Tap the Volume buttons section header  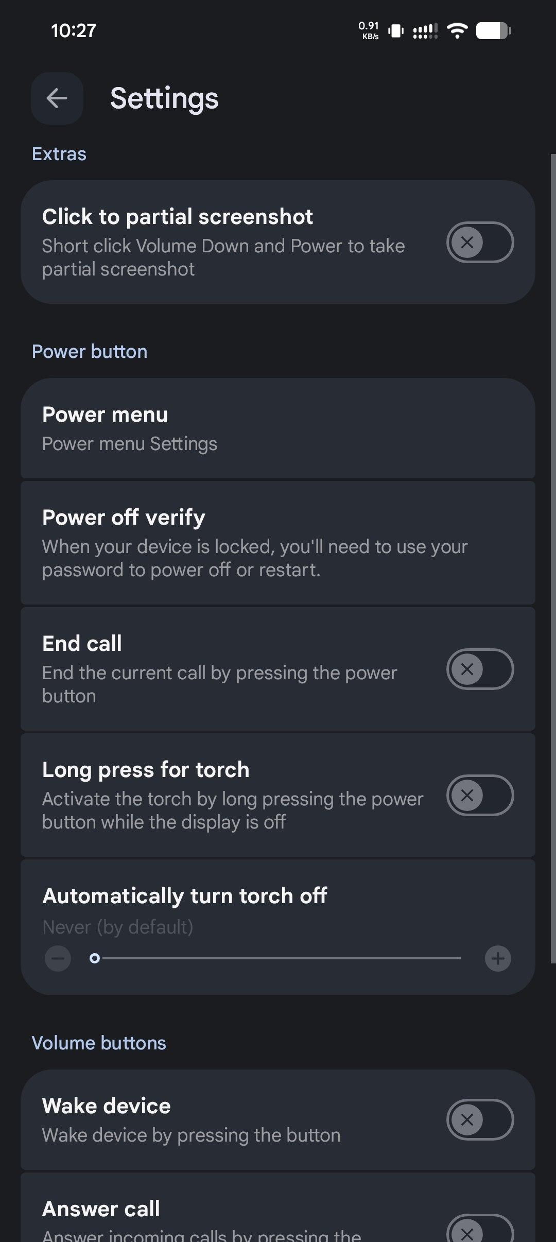pos(99,1043)
